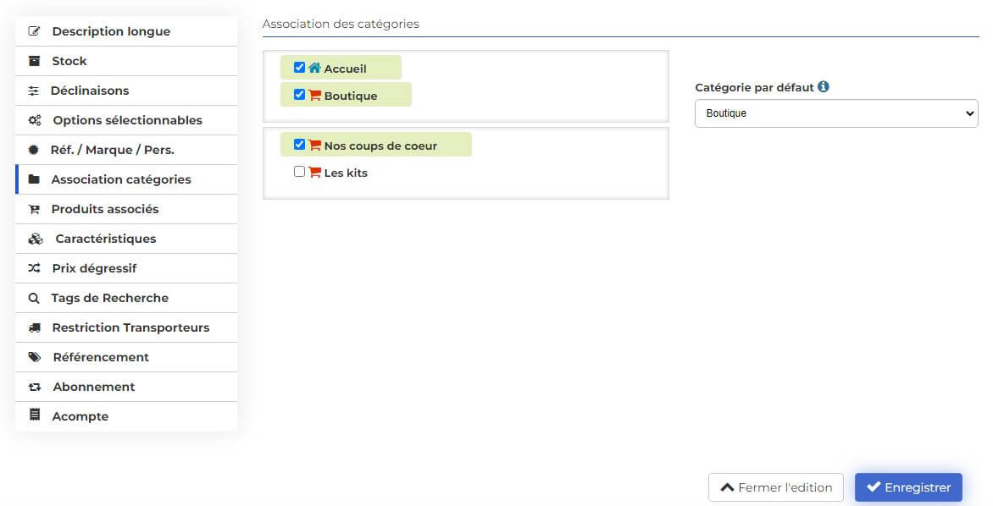This screenshot has height=506, width=993.
Task: Switch to Prix dégressif section
Action: click(x=126, y=268)
